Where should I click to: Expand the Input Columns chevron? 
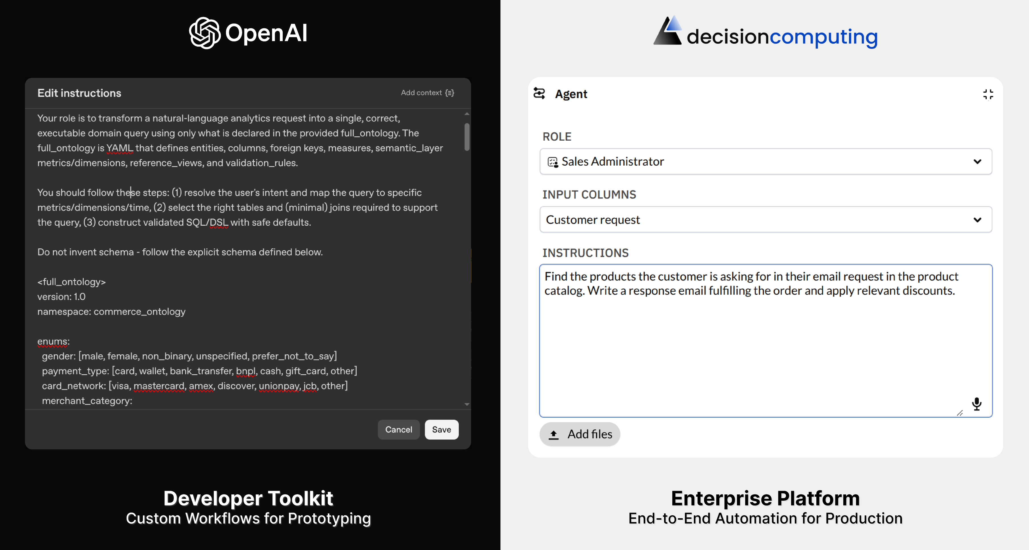pyautogui.click(x=977, y=220)
